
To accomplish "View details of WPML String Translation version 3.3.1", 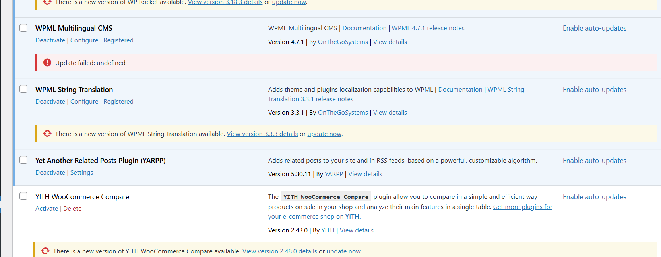I will [x=390, y=113].
